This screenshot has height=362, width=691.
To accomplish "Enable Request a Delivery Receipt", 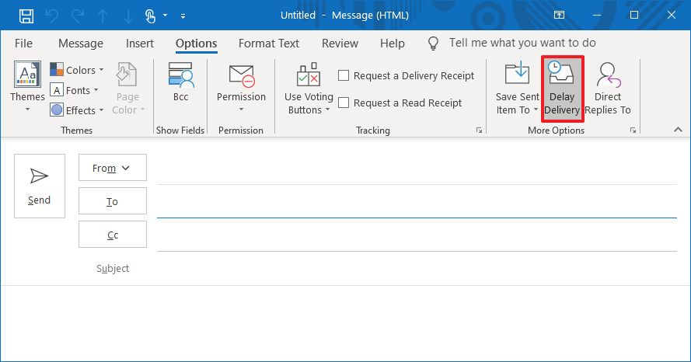I will [x=344, y=76].
